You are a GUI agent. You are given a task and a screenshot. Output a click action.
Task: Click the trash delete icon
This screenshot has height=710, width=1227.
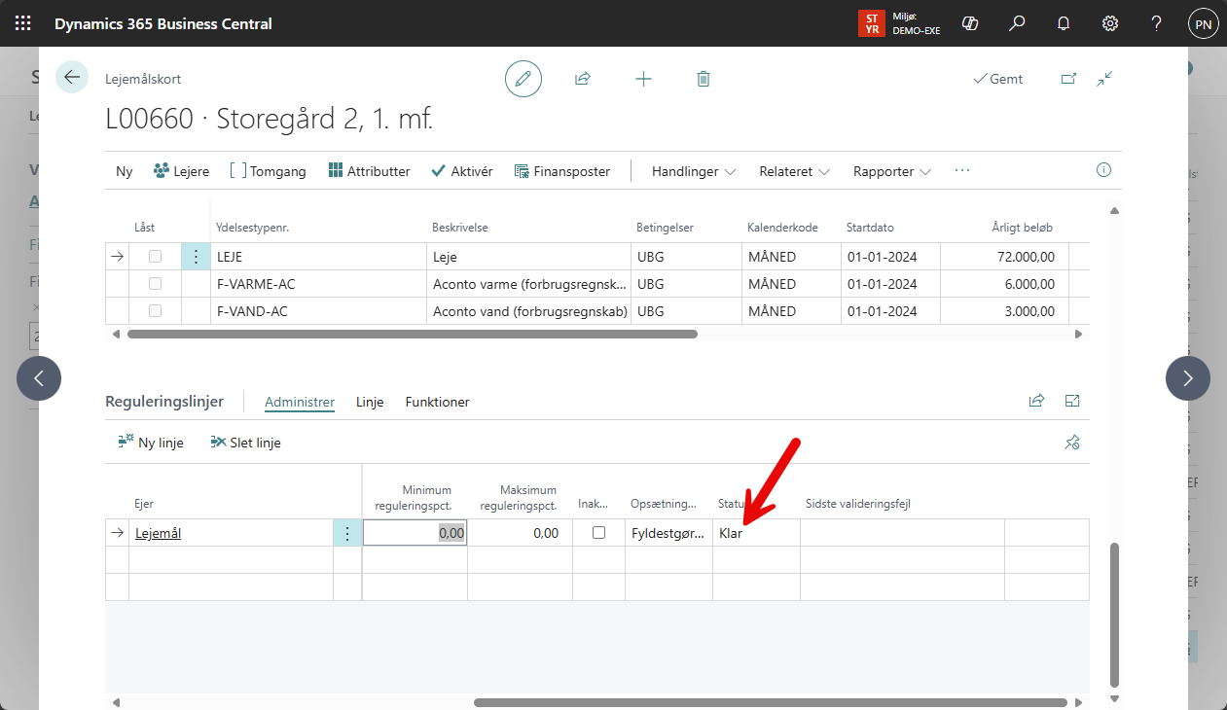(x=704, y=79)
